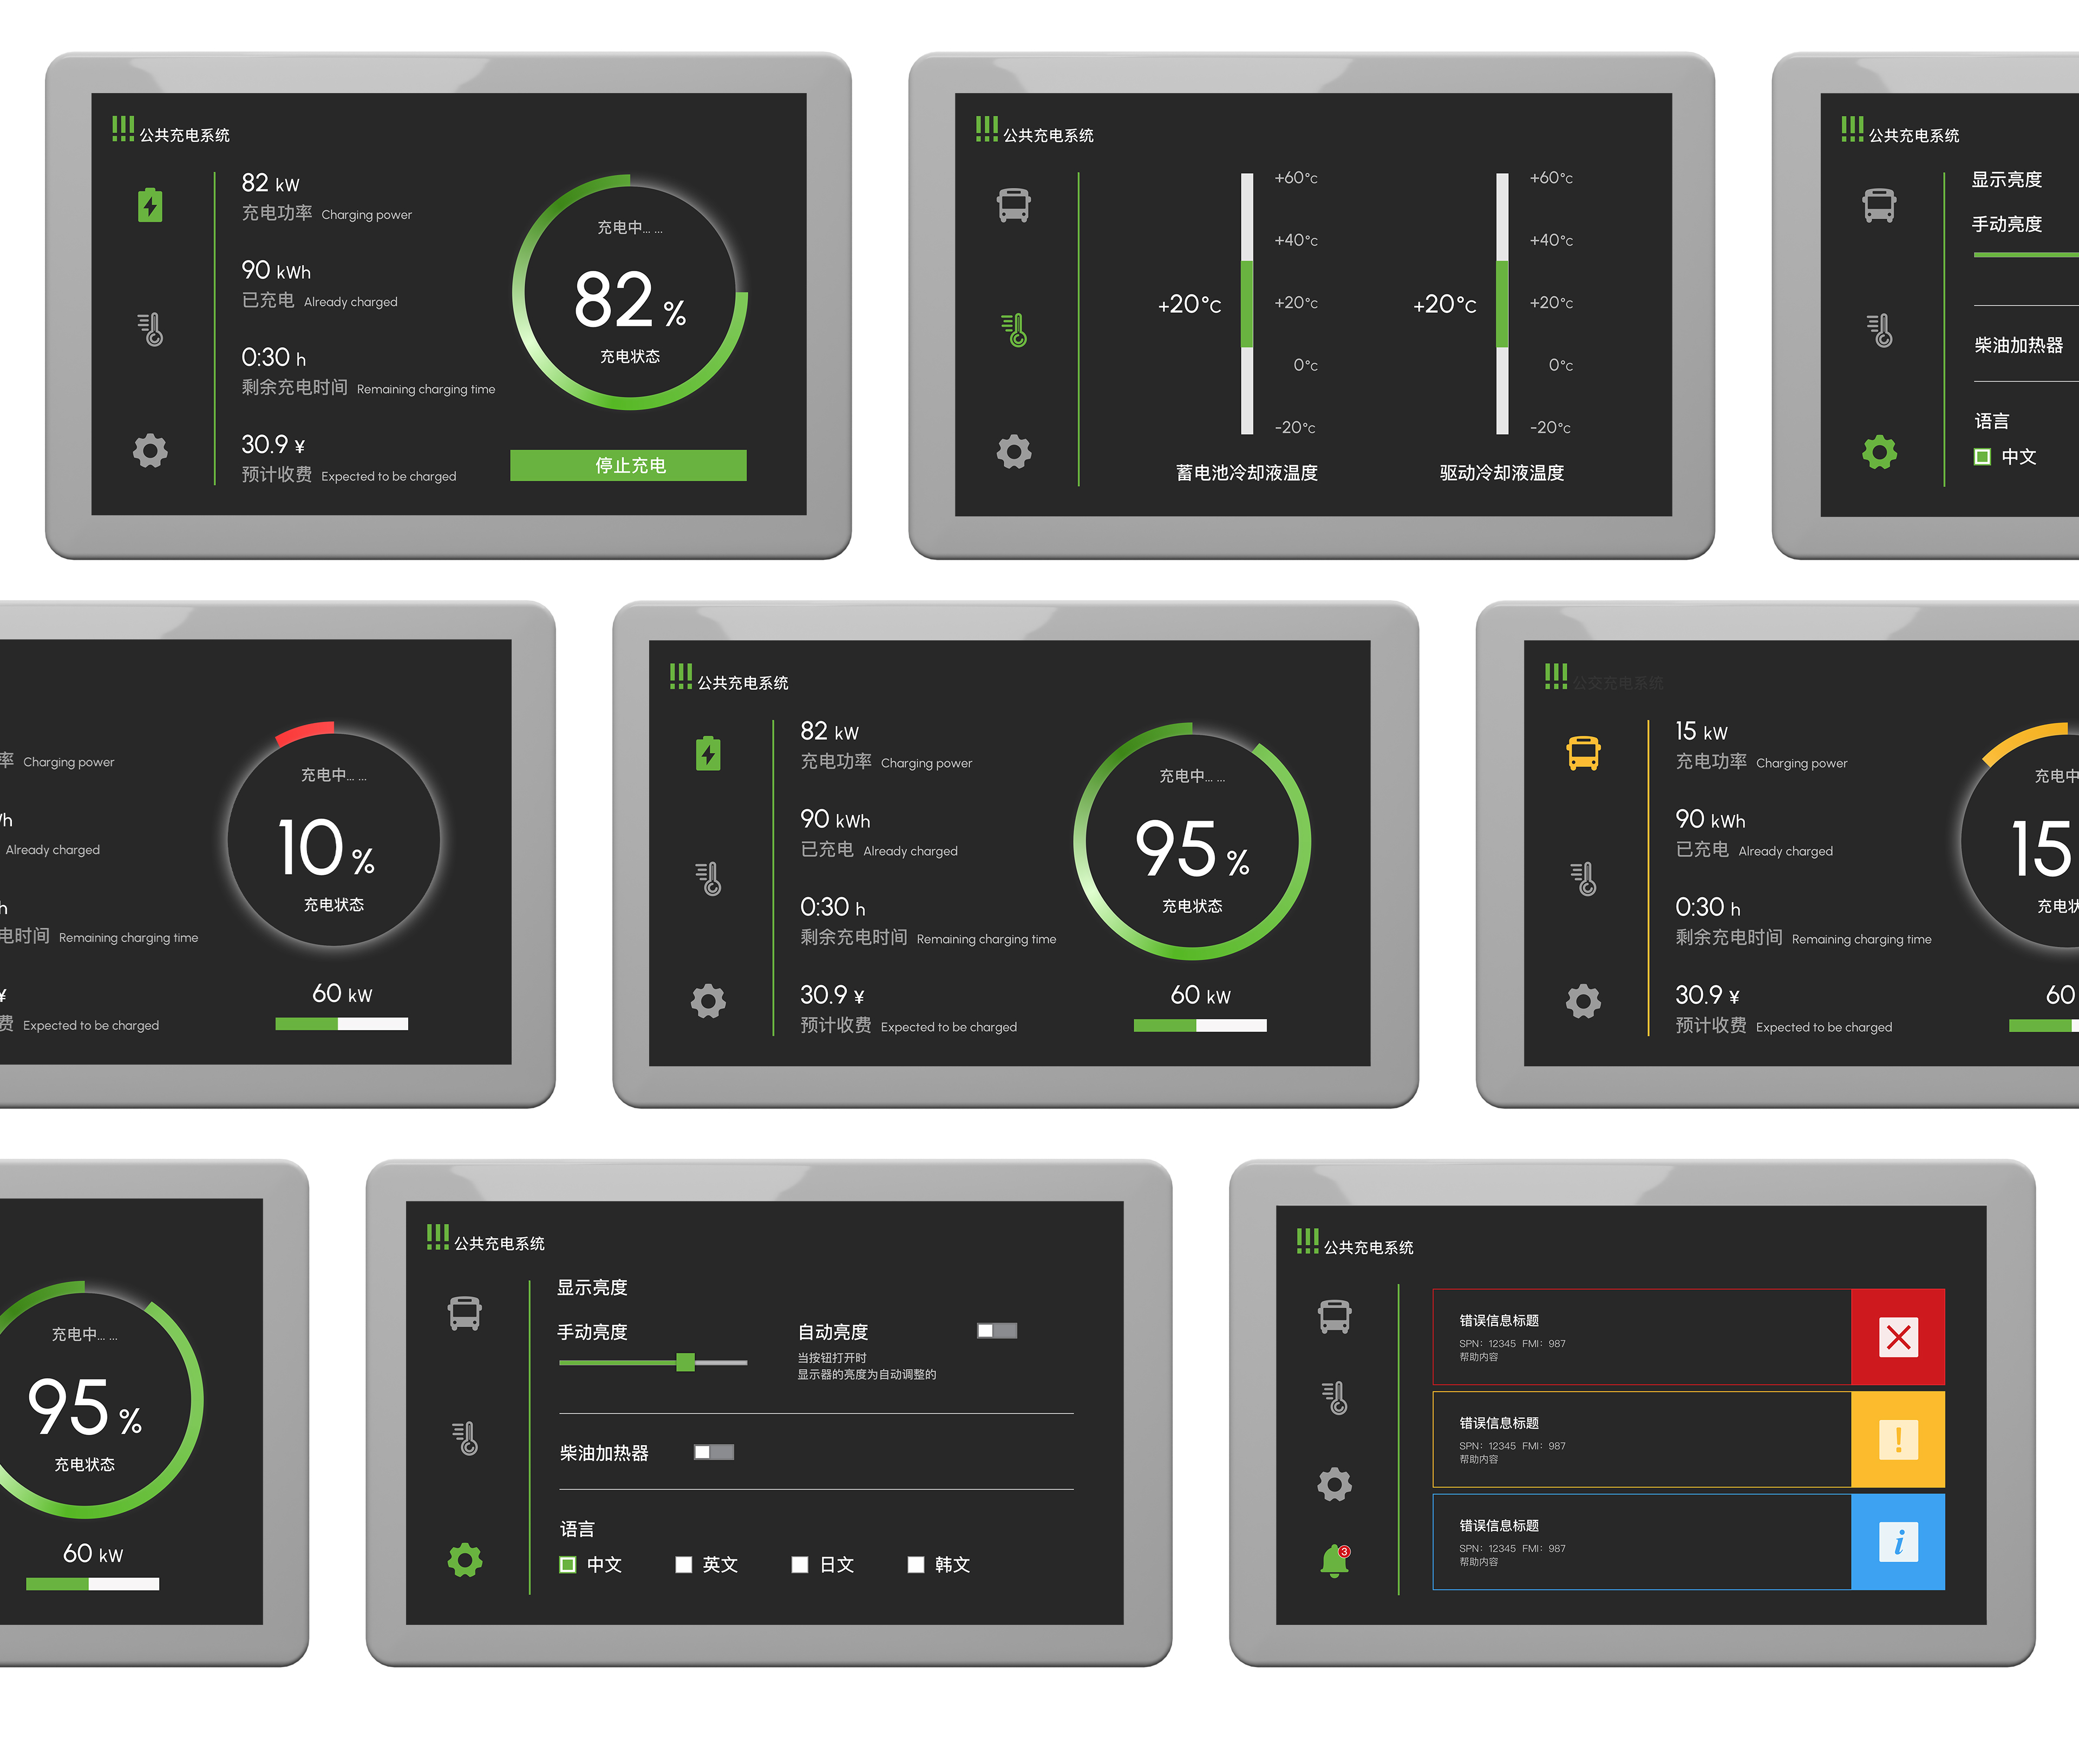
Task: Click the yellow bus icon in sidebar
Action: [x=1583, y=752]
